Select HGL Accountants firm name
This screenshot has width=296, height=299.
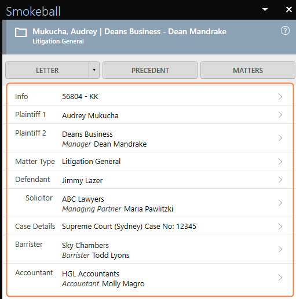90,274
